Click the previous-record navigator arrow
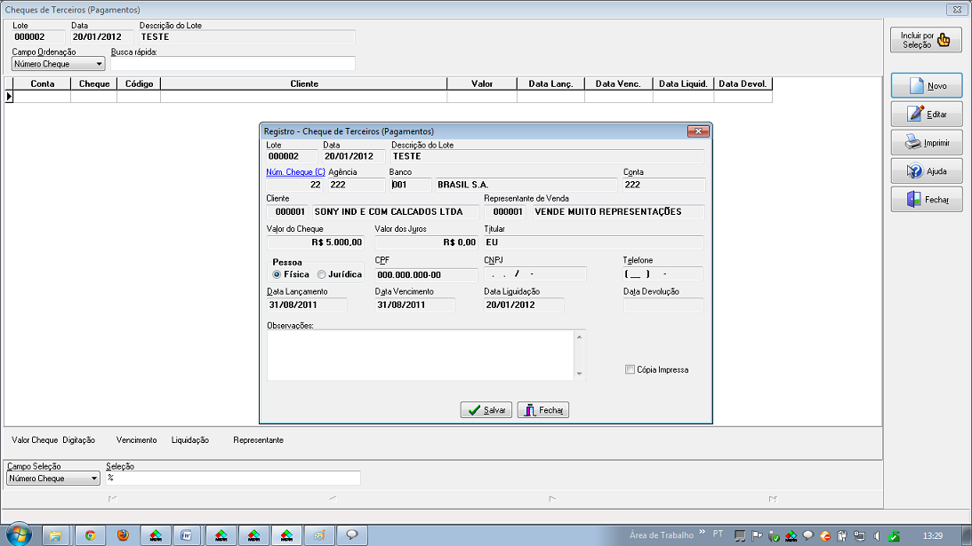This screenshot has height=546, width=972. point(333,498)
